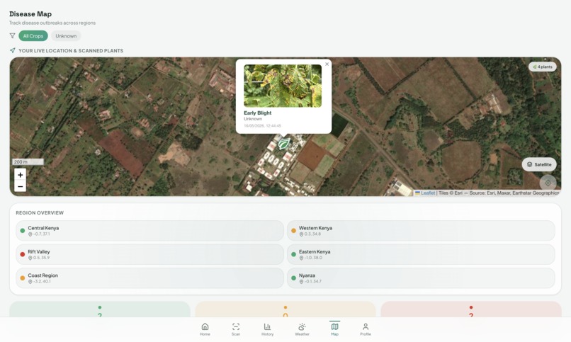This screenshot has width=571, height=342.
Task: Click the Disease Map page title
Action: click(x=30, y=14)
